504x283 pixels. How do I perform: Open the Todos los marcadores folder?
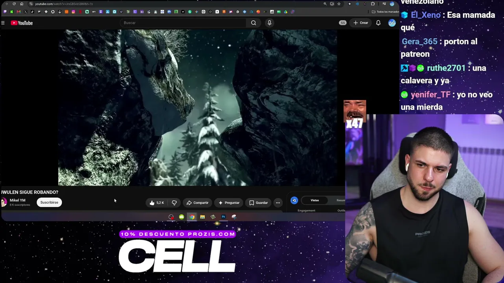(386, 12)
